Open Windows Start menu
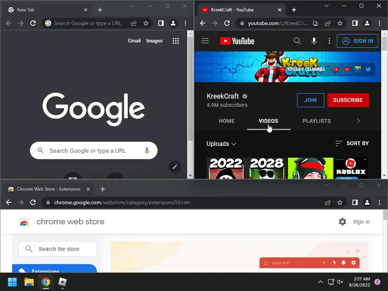388x291 pixels. coord(12,282)
